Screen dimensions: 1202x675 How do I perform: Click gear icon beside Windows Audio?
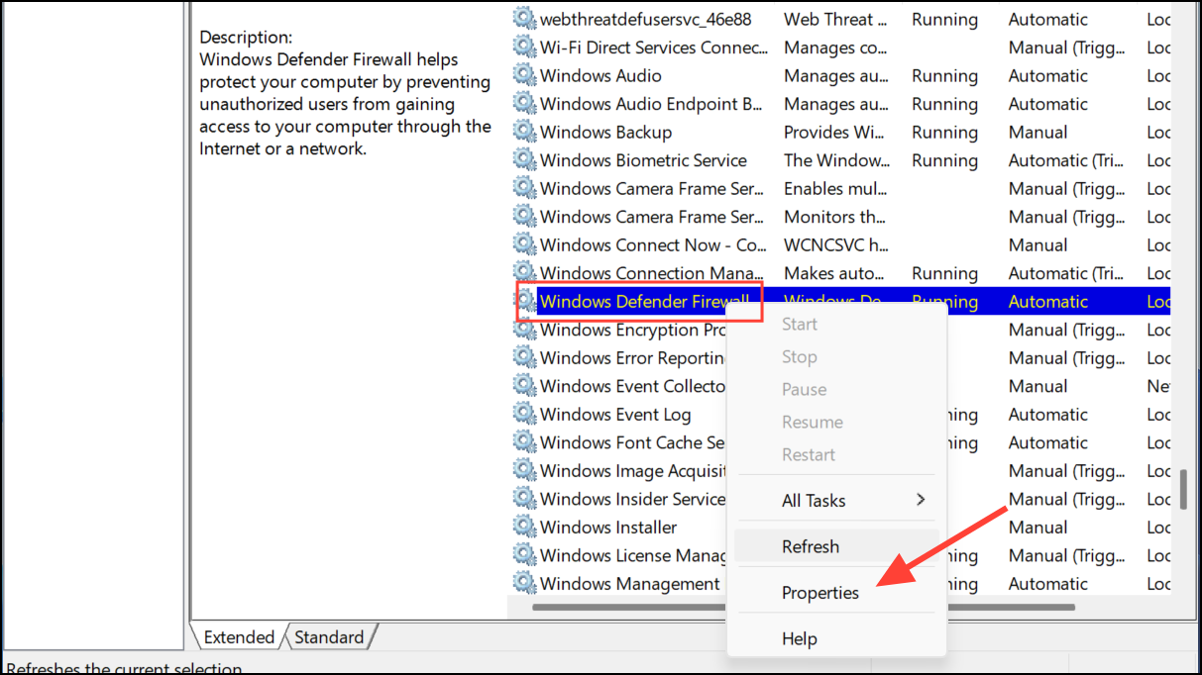pyautogui.click(x=523, y=75)
